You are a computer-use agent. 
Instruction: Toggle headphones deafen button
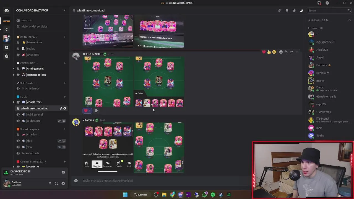[x=57, y=183]
